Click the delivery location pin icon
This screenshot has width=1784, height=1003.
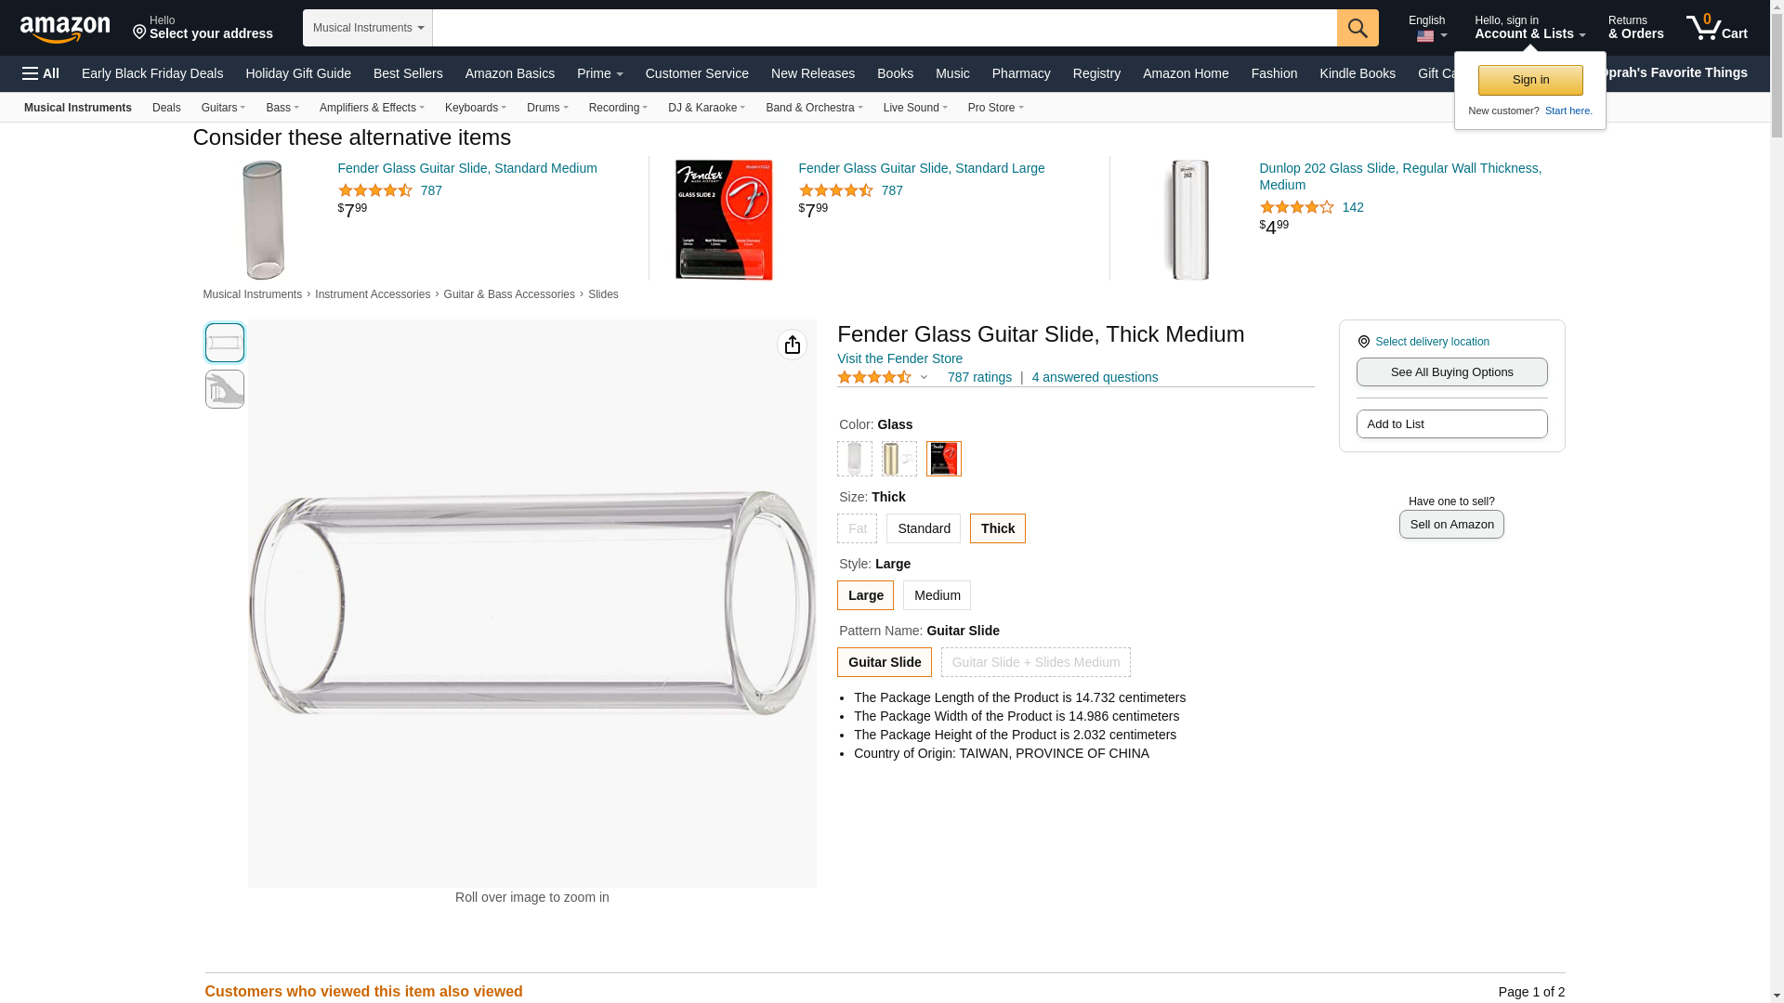[x=1364, y=342]
